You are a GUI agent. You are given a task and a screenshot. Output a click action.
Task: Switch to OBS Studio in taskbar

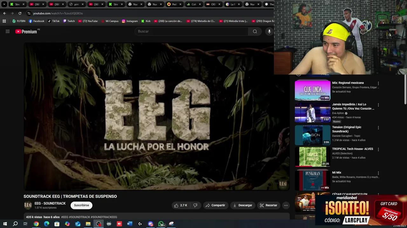click(99, 224)
